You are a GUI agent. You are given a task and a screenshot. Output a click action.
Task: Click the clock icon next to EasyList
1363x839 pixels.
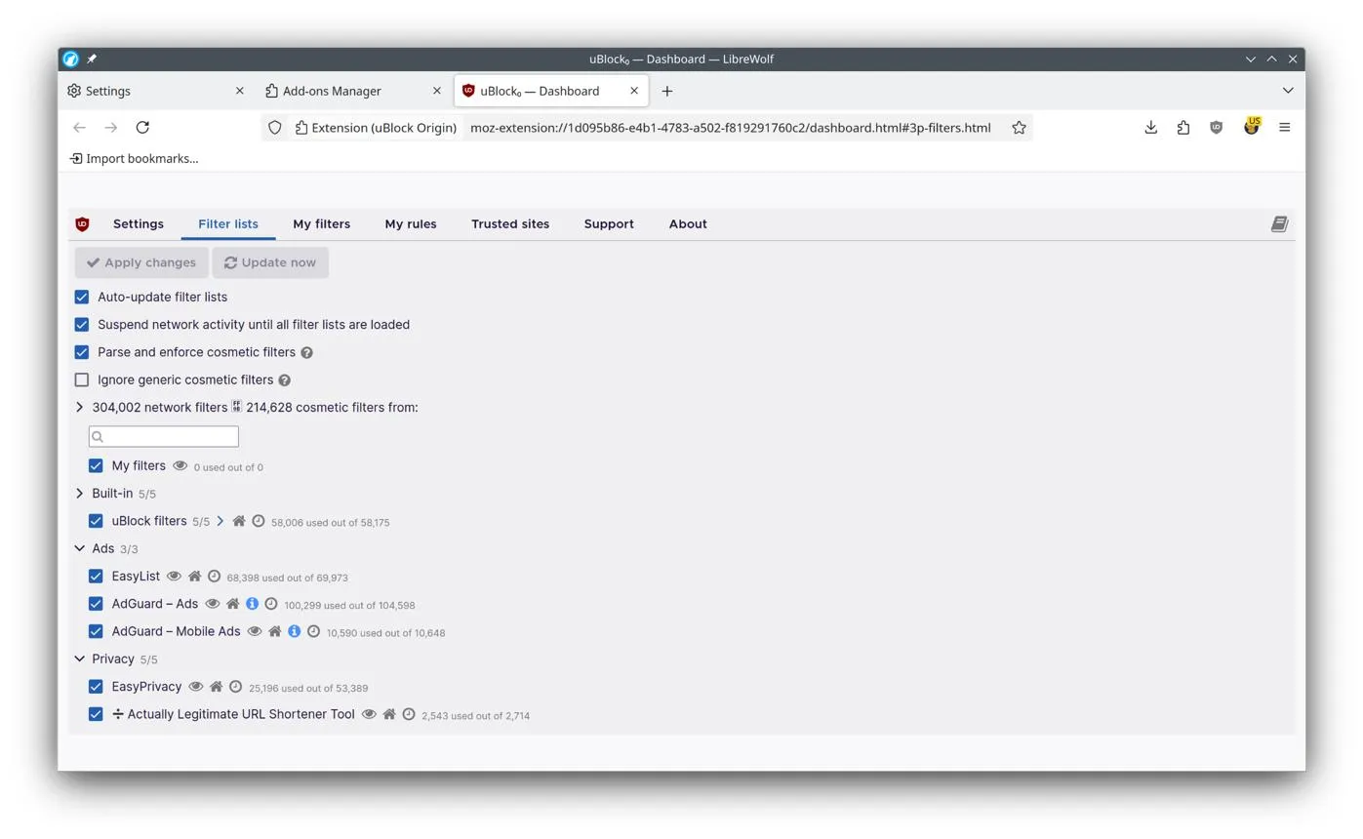[x=215, y=577]
